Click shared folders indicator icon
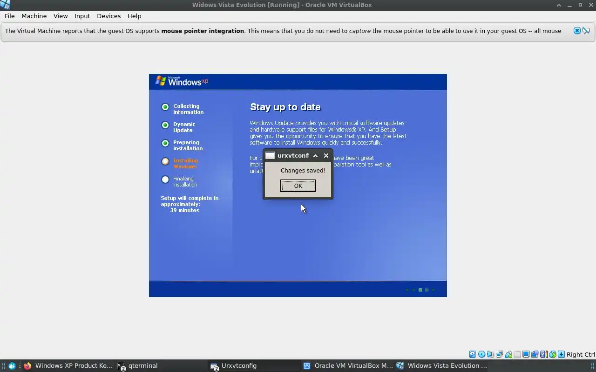The image size is (596, 372). (x=517, y=354)
